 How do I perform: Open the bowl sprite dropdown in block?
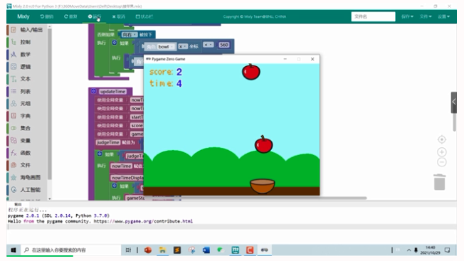[165, 47]
